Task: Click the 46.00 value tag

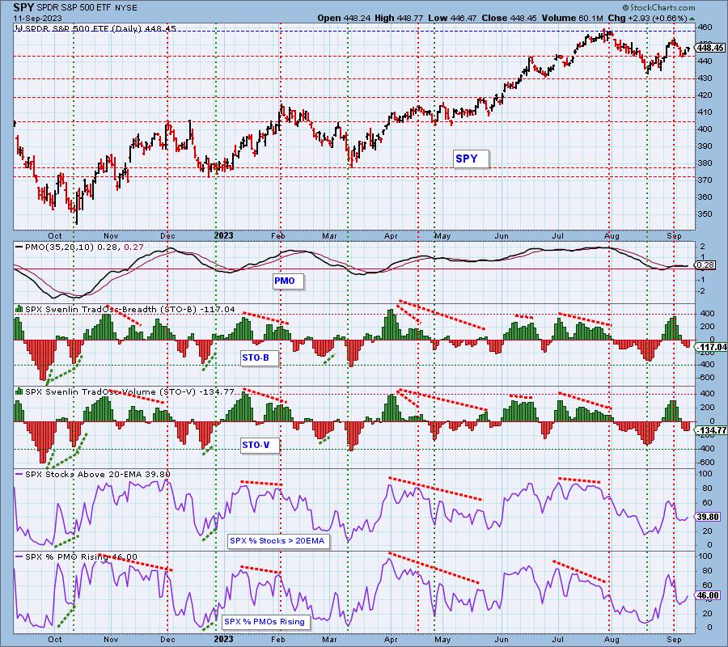Action: [x=708, y=595]
